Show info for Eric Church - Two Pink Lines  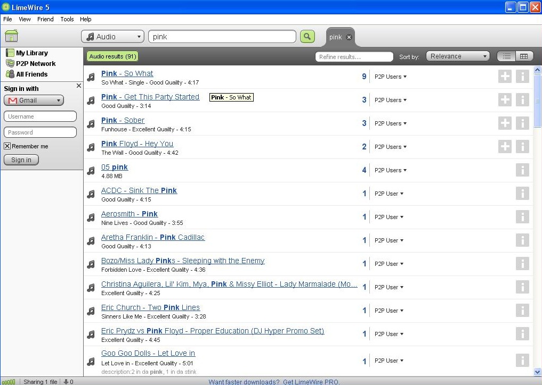[x=522, y=311]
